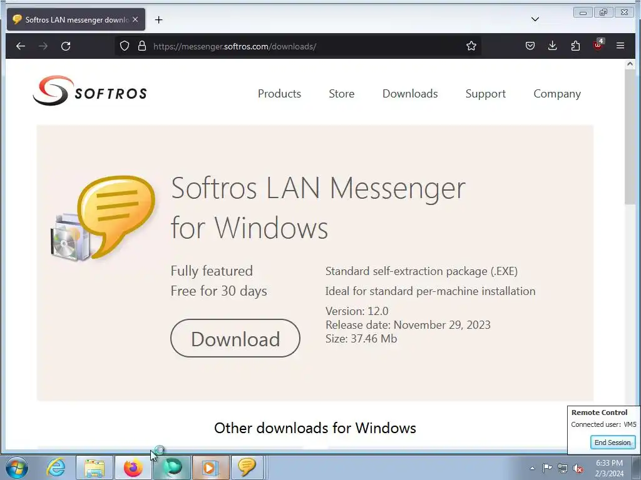The height and width of the screenshot is (480, 641).
Task: Open the teal globe taskbar application
Action: pyautogui.click(x=172, y=467)
